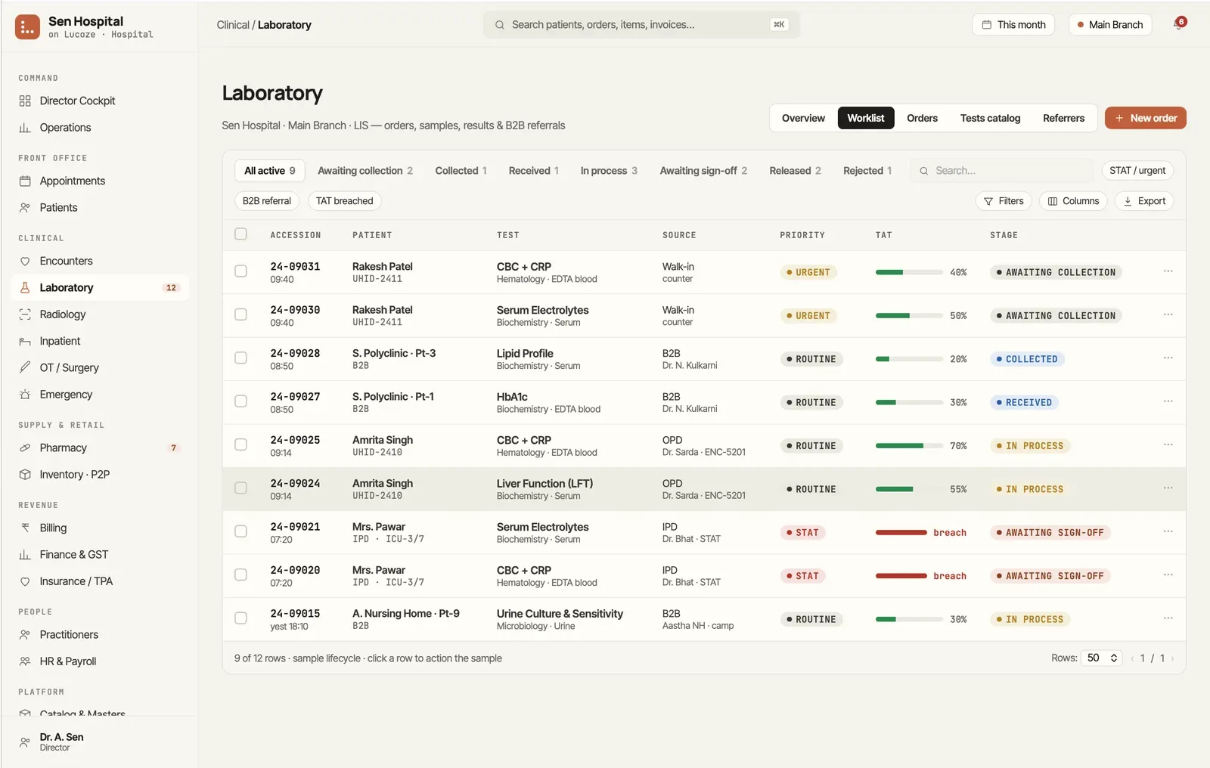The height and width of the screenshot is (768, 1210).
Task: Export the worklist
Action: pyautogui.click(x=1144, y=201)
